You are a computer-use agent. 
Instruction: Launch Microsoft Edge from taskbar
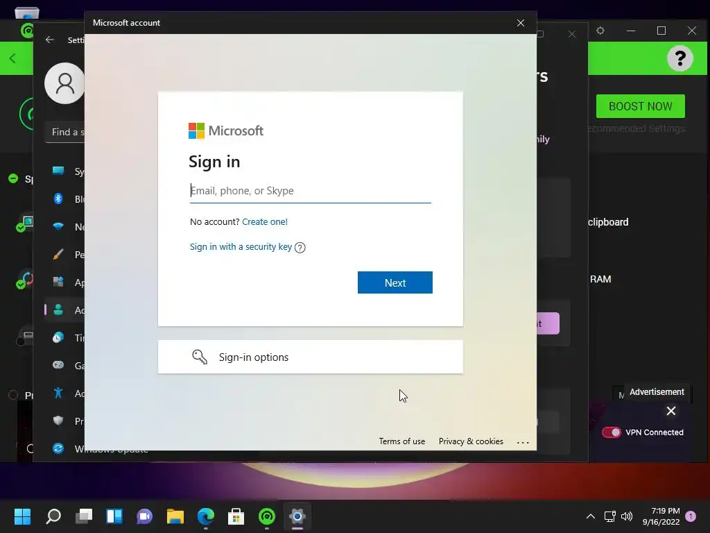point(205,516)
